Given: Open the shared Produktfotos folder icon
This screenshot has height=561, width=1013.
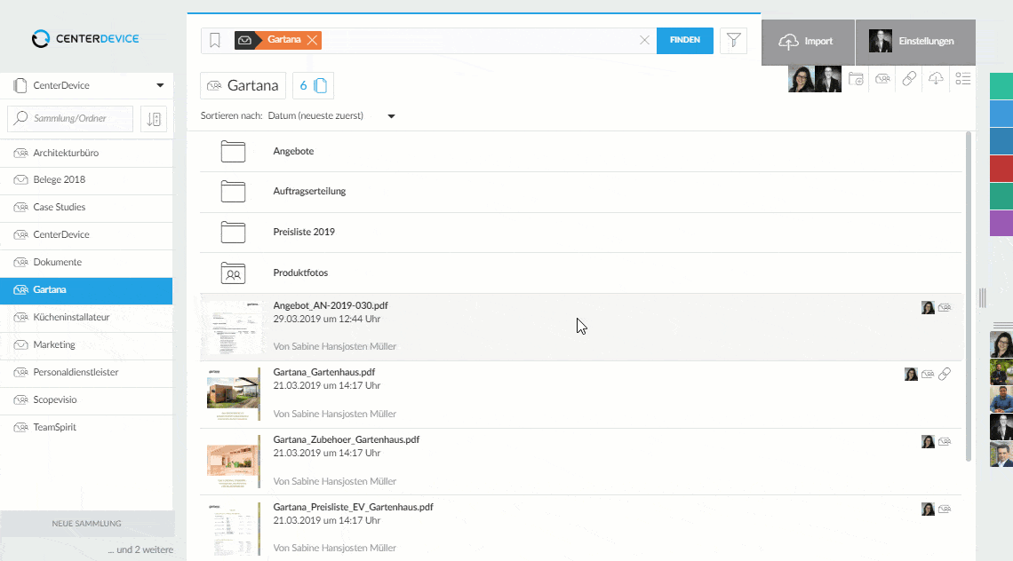Looking at the screenshot, I should click(x=233, y=273).
